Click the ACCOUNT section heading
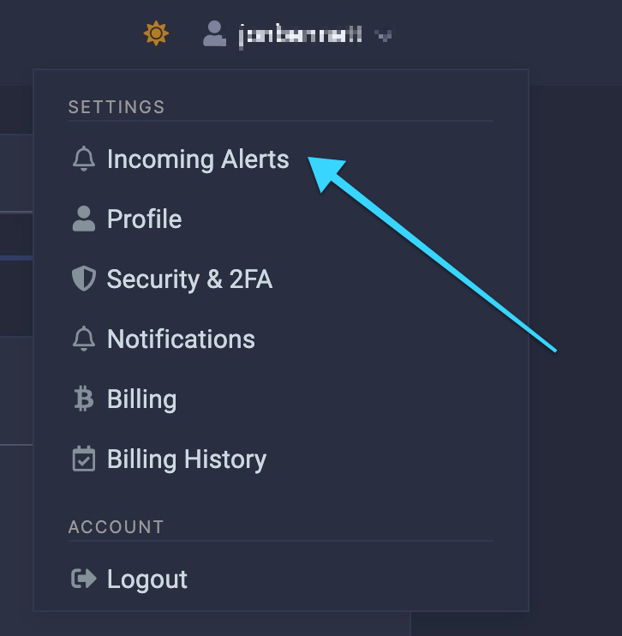 pos(116,527)
